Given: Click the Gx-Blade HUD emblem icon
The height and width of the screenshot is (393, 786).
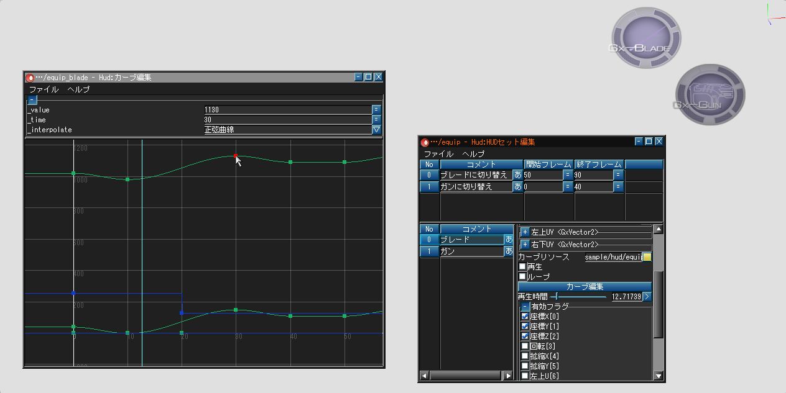Looking at the screenshot, I should click(x=646, y=38).
